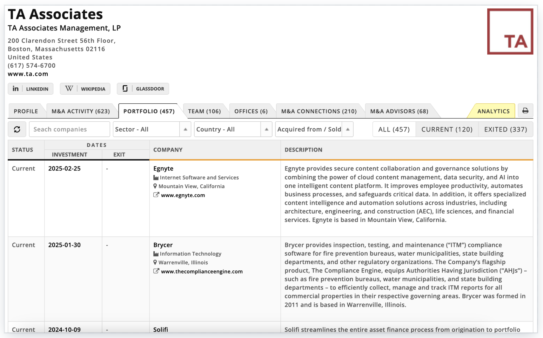Click the print icon next to Analytics
This screenshot has width=543, height=338.
pyautogui.click(x=525, y=110)
